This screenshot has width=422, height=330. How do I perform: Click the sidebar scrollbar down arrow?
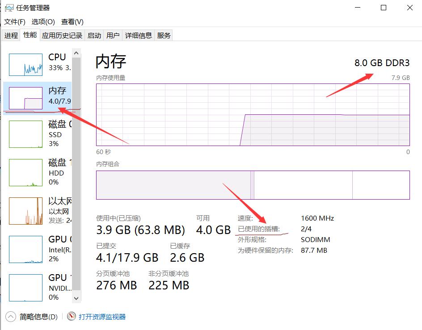tap(76, 298)
